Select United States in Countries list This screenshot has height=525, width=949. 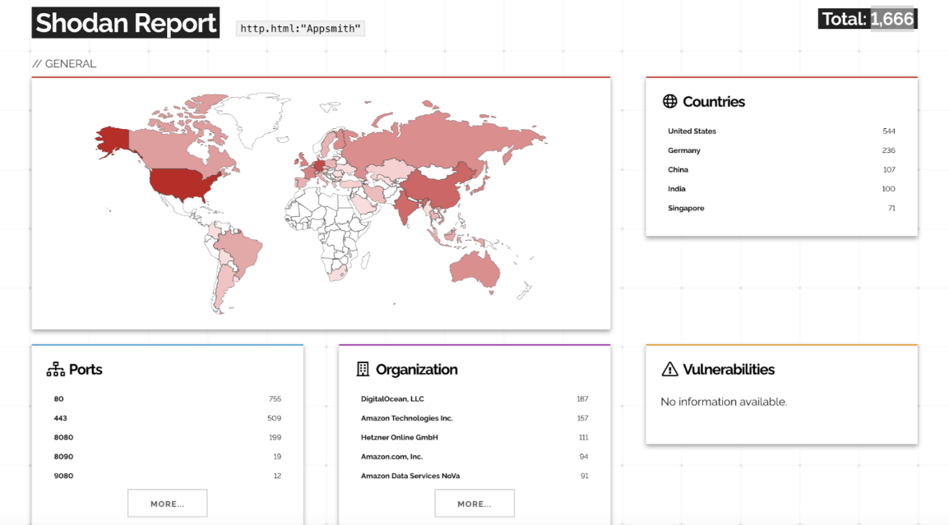coord(692,131)
